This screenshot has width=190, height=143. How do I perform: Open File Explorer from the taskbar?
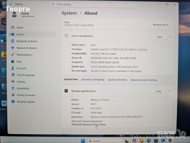click(x=142, y=141)
